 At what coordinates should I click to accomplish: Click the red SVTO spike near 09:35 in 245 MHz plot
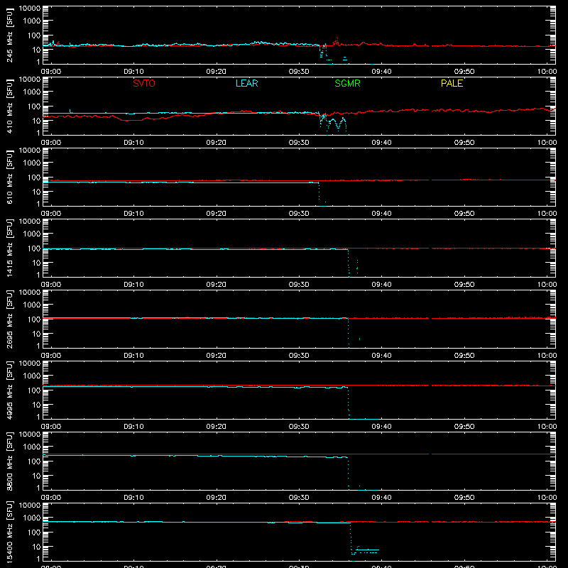(337, 41)
